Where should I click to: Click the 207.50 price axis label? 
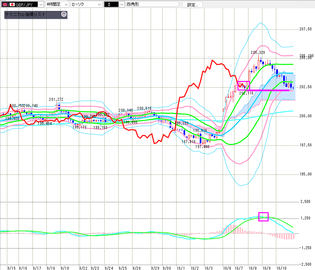click(305, 29)
